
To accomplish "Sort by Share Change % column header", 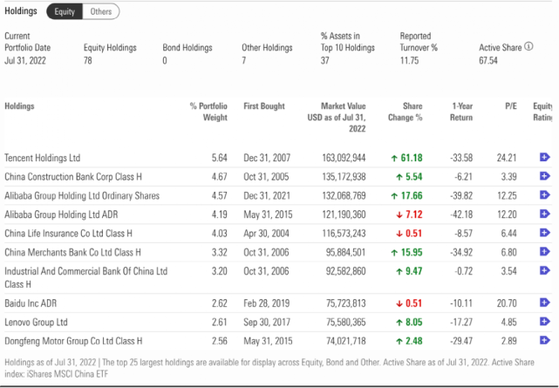I will pyautogui.click(x=412, y=112).
